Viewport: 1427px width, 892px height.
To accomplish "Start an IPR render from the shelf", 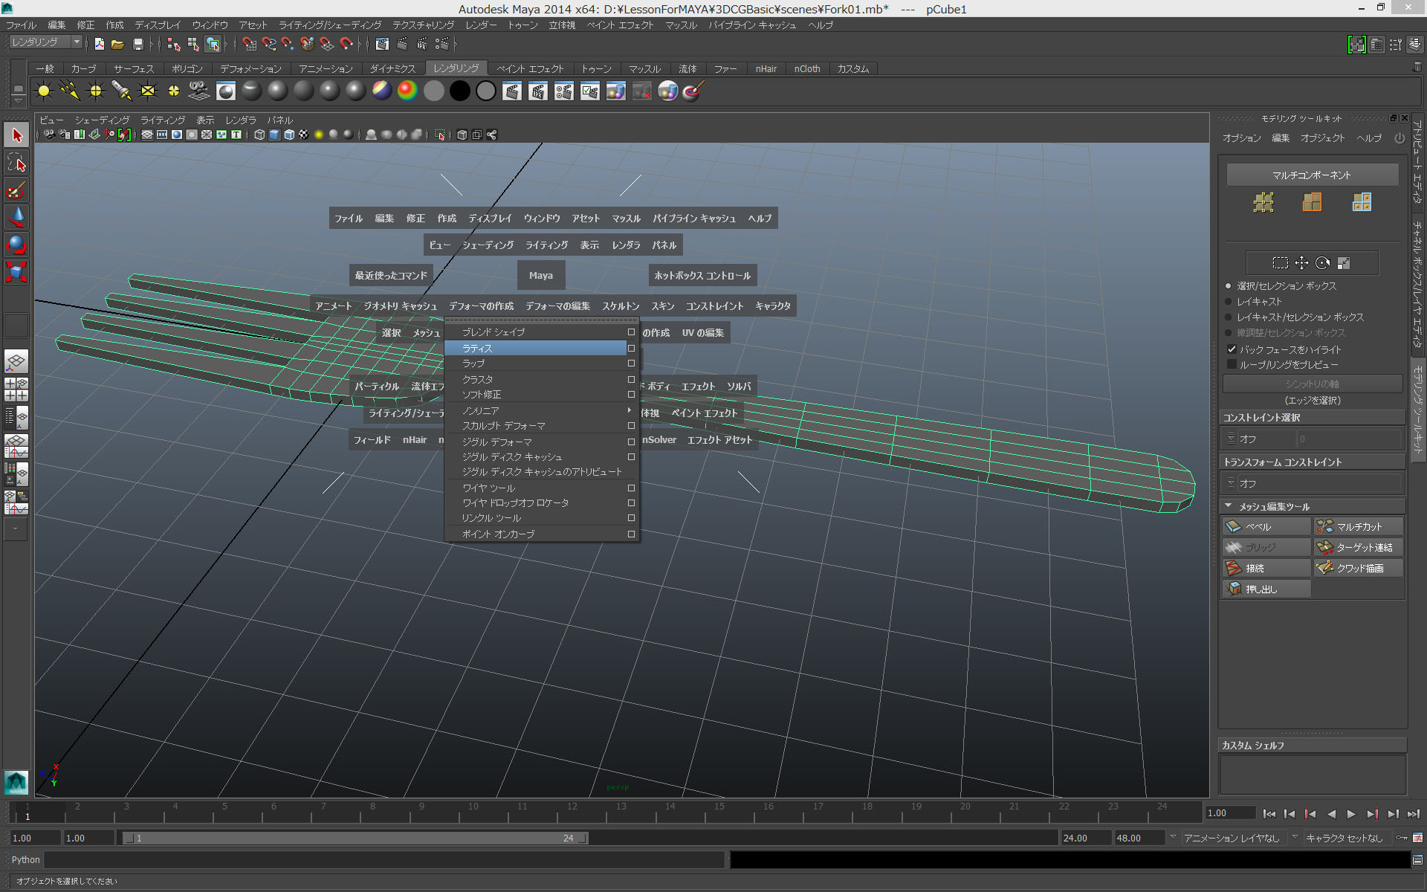I will [537, 91].
